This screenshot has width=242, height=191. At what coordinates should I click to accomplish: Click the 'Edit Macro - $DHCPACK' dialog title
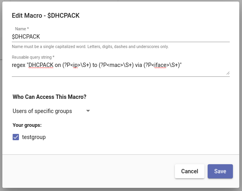46,15
